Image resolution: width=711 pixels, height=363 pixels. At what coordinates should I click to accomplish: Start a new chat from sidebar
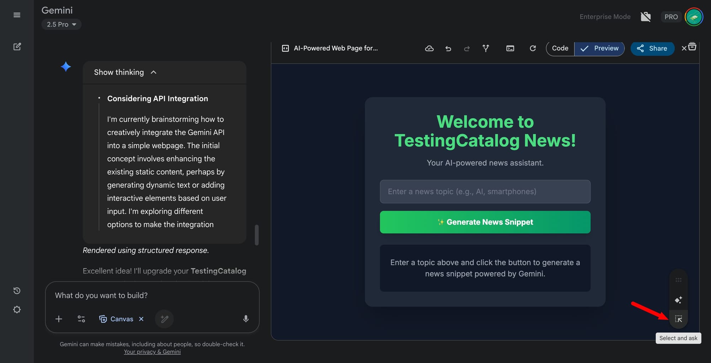(17, 47)
